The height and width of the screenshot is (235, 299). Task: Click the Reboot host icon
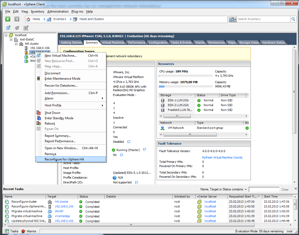(x=39, y=124)
